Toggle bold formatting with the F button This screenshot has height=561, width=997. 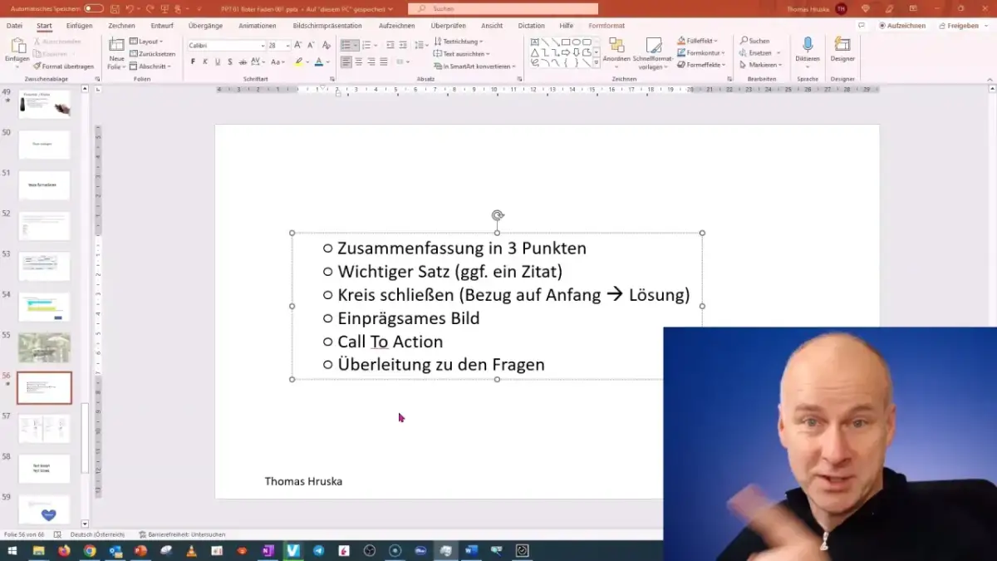(194, 62)
